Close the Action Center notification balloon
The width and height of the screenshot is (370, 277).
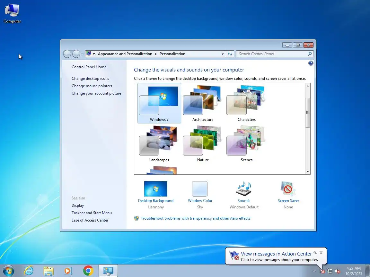(x=321, y=253)
